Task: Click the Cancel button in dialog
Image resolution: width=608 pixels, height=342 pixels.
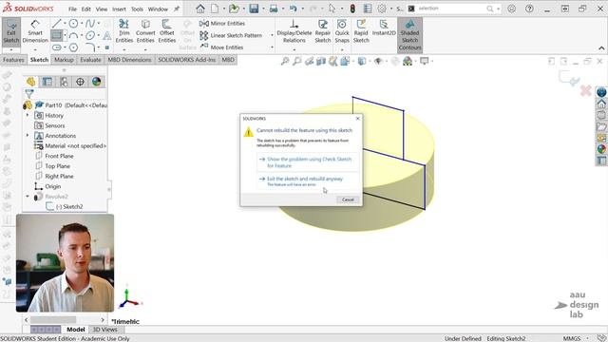Action: 348,199
